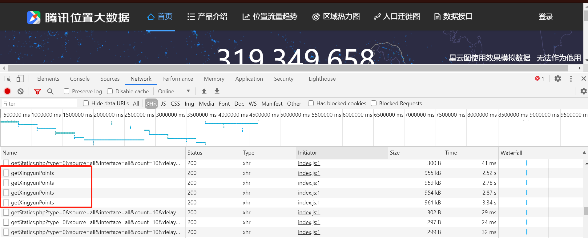Viewport: 588px width, 238px height.
Task: Click the Tencent location big data logo
Action: point(78,17)
